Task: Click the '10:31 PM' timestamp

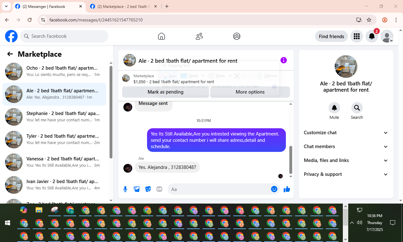Action: (204, 120)
